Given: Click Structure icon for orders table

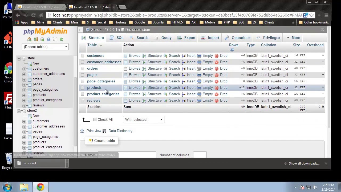Looking at the screenshot, I should point(144,69).
